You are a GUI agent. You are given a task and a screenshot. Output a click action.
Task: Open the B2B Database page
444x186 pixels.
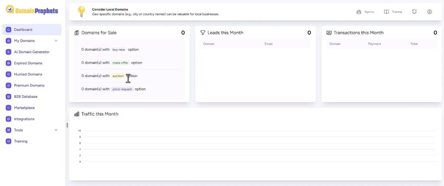32,96
